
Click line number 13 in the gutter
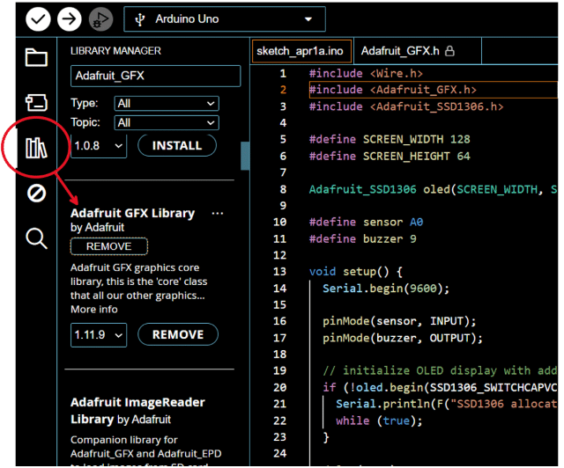click(x=280, y=272)
